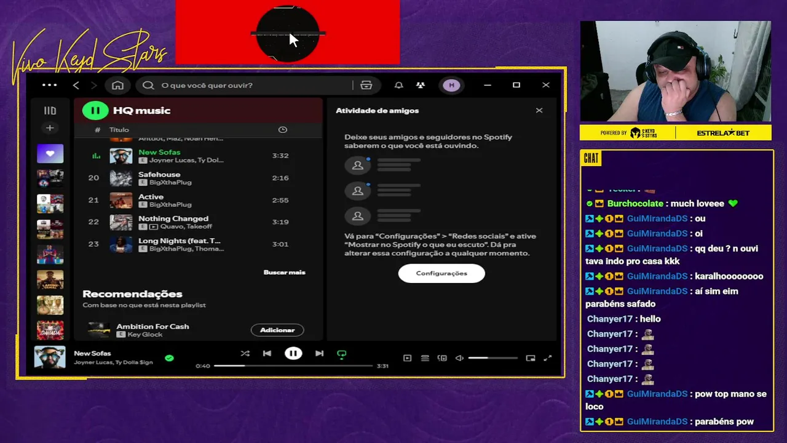Viewport: 787px width, 443px height.
Task: Sort by duration clock icon
Action: (x=283, y=130)
